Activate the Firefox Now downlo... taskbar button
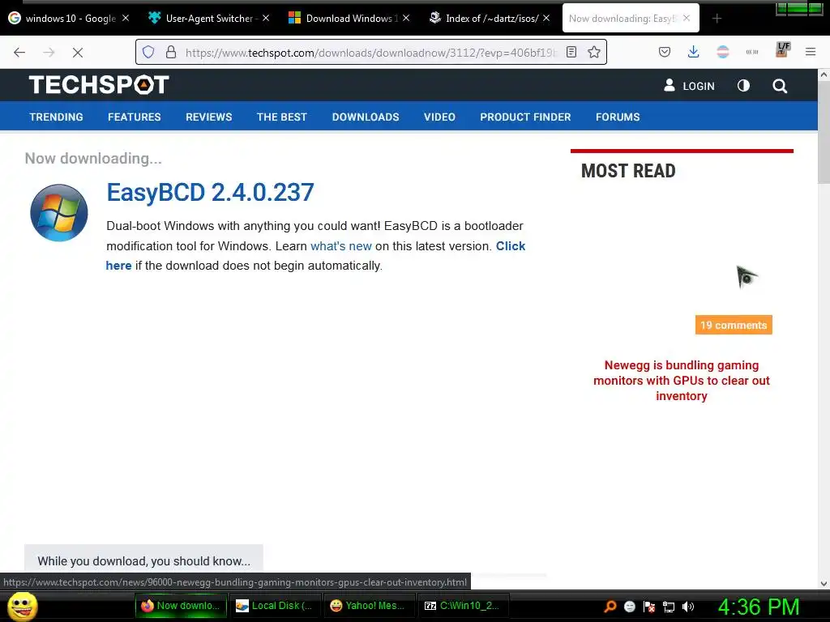Viewport: 830px width, 622px height. [181, 606]
